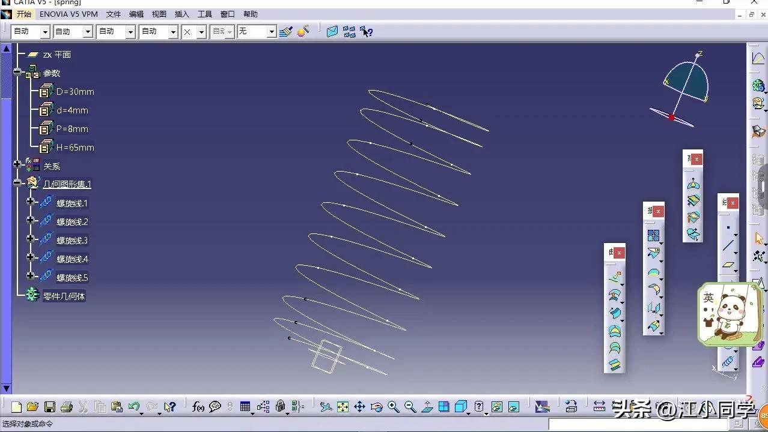Select the Pan tool icon
Image resolution: width=768 pixels, height=432 pixels.
pos(359,407)
